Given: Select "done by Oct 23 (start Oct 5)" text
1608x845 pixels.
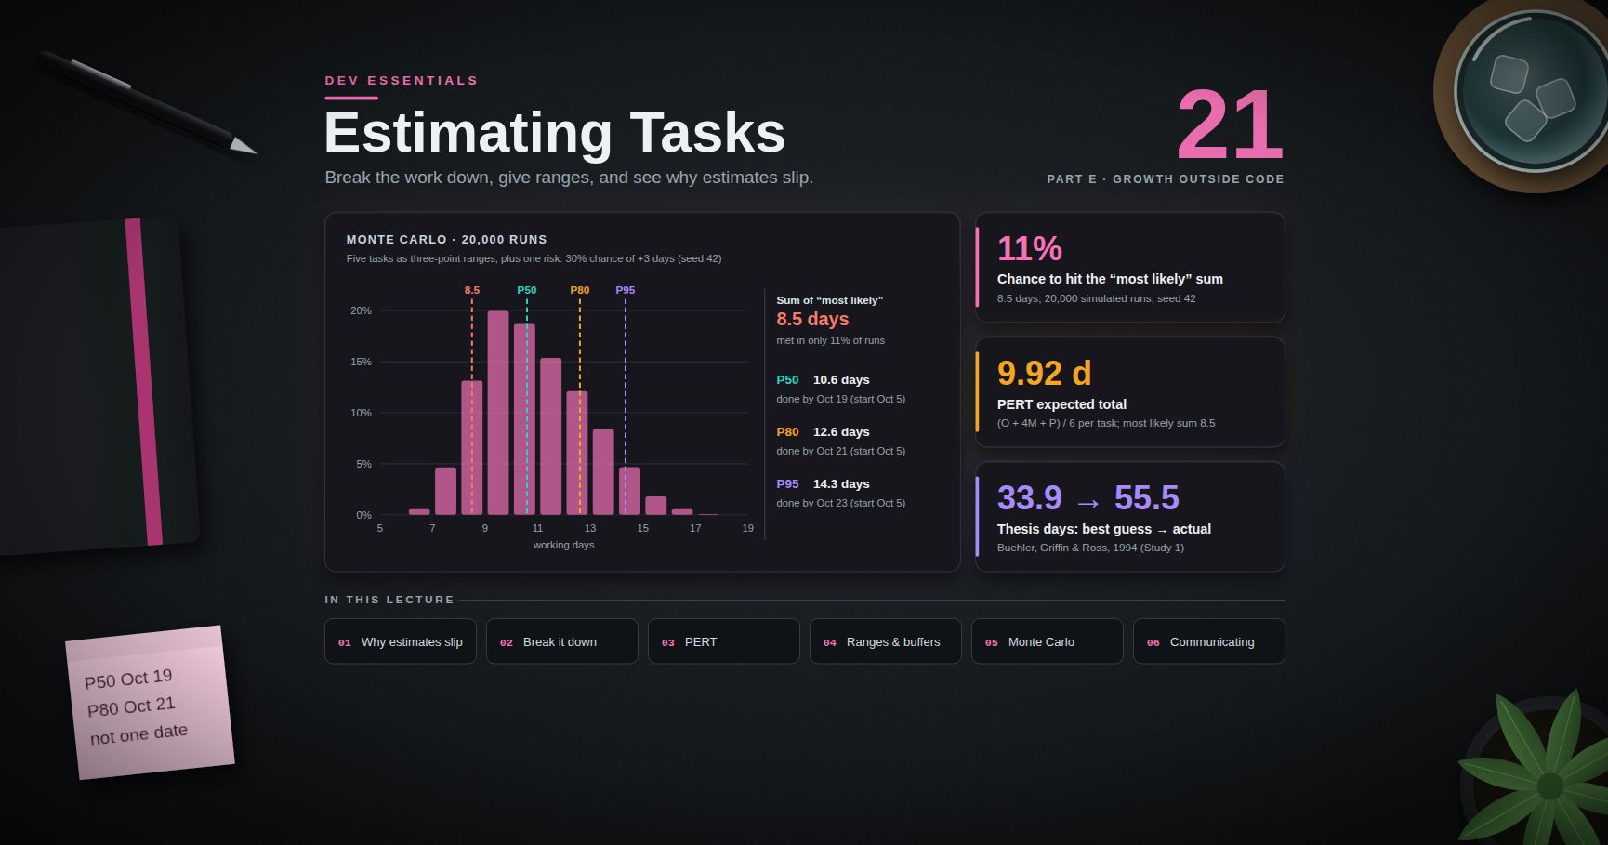Looking at the screenshot, I should (841, 503).
